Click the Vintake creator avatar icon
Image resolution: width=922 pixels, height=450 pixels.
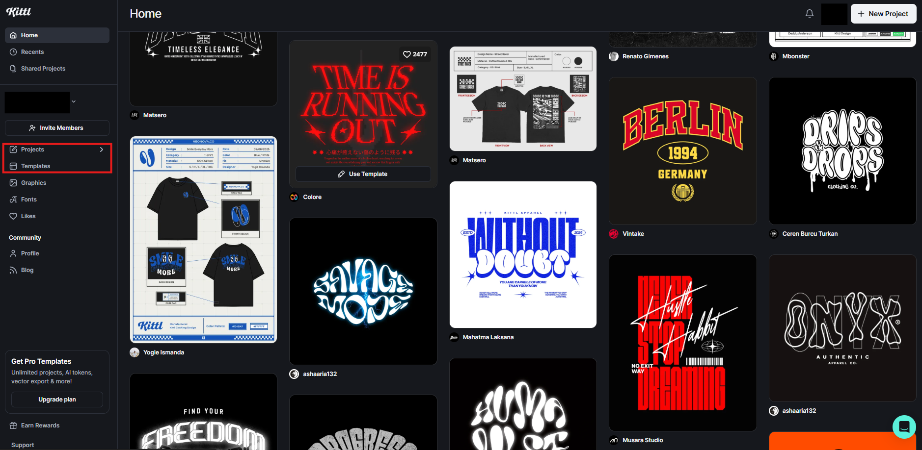(614, 234)
